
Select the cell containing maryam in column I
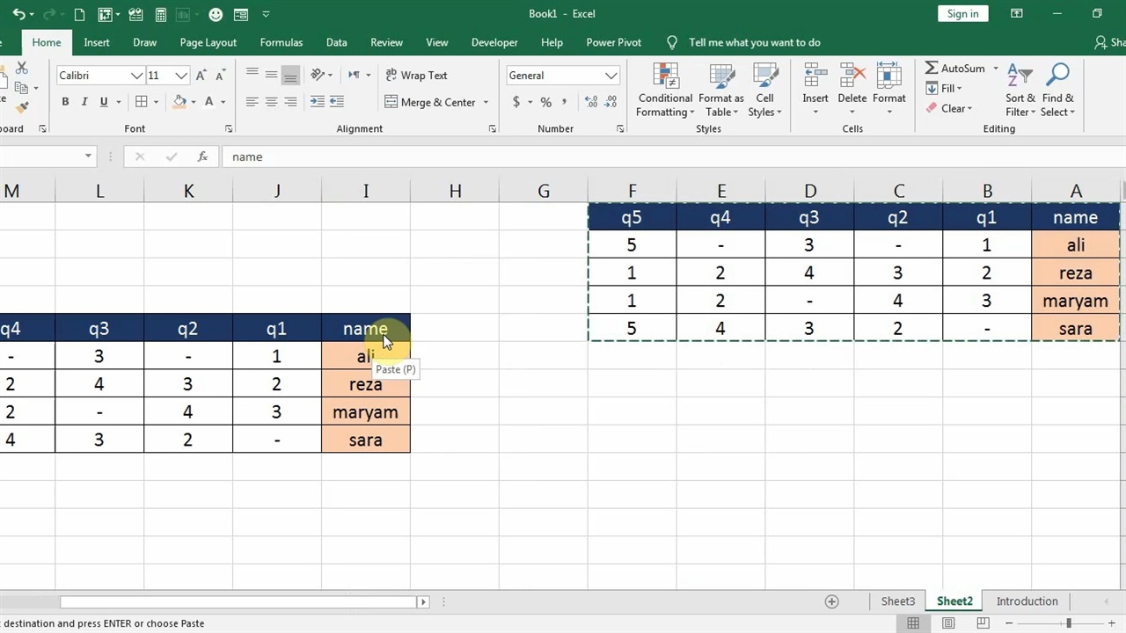click(365, 412)
